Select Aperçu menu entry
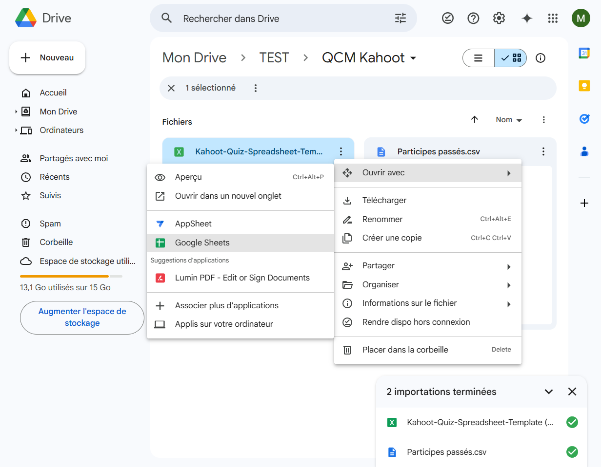The height and width of the screenshot is (467, 601). [240, 177]
